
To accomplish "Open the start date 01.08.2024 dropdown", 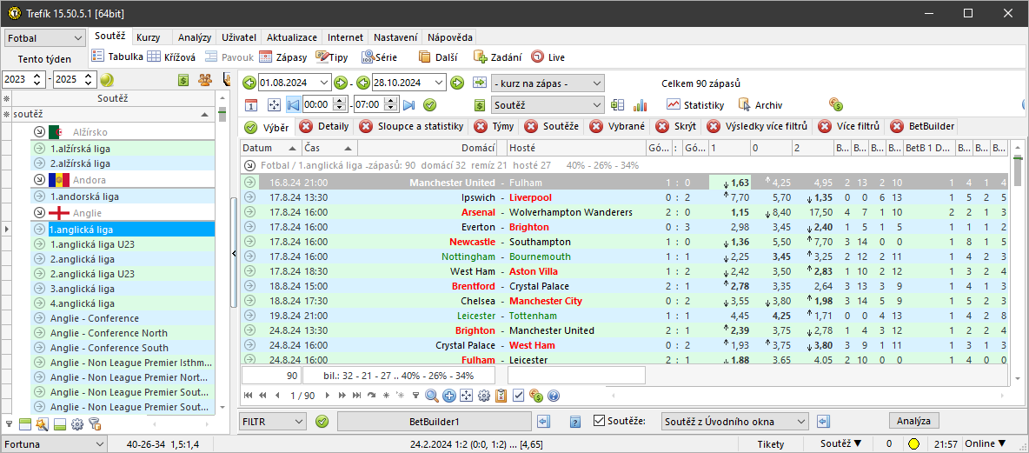I will (325, 83).
